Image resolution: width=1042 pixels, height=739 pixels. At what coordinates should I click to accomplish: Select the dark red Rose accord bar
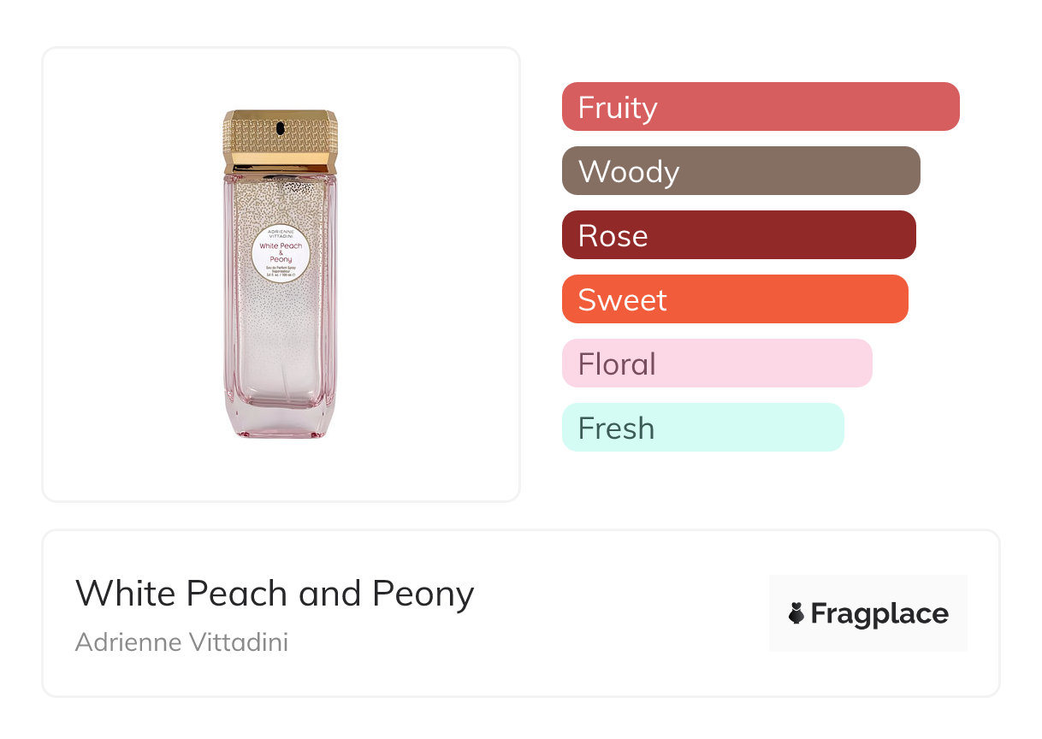tap(738, 235)
